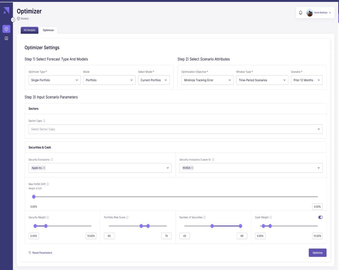
Task: Click the Security Exclusions info icon
Action: click(x=52, y=160)
